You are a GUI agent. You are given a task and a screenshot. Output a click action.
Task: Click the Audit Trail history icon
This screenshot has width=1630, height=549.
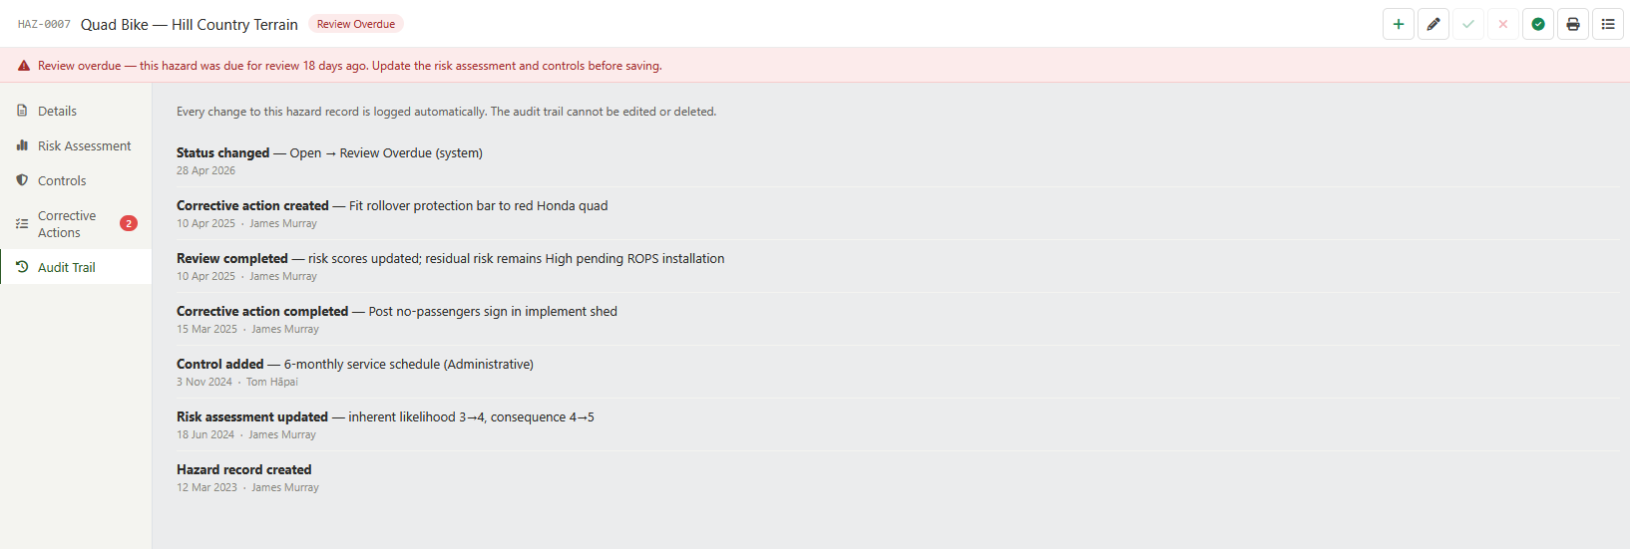click(x=22, y=267)
